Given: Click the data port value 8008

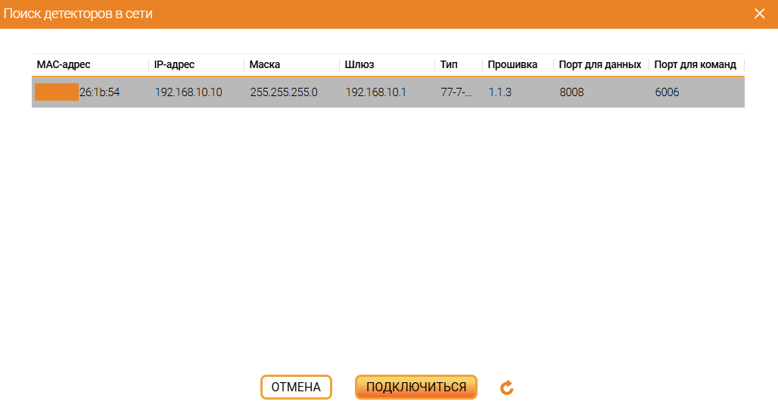Looking at the screenshot, I should point(571,92).
